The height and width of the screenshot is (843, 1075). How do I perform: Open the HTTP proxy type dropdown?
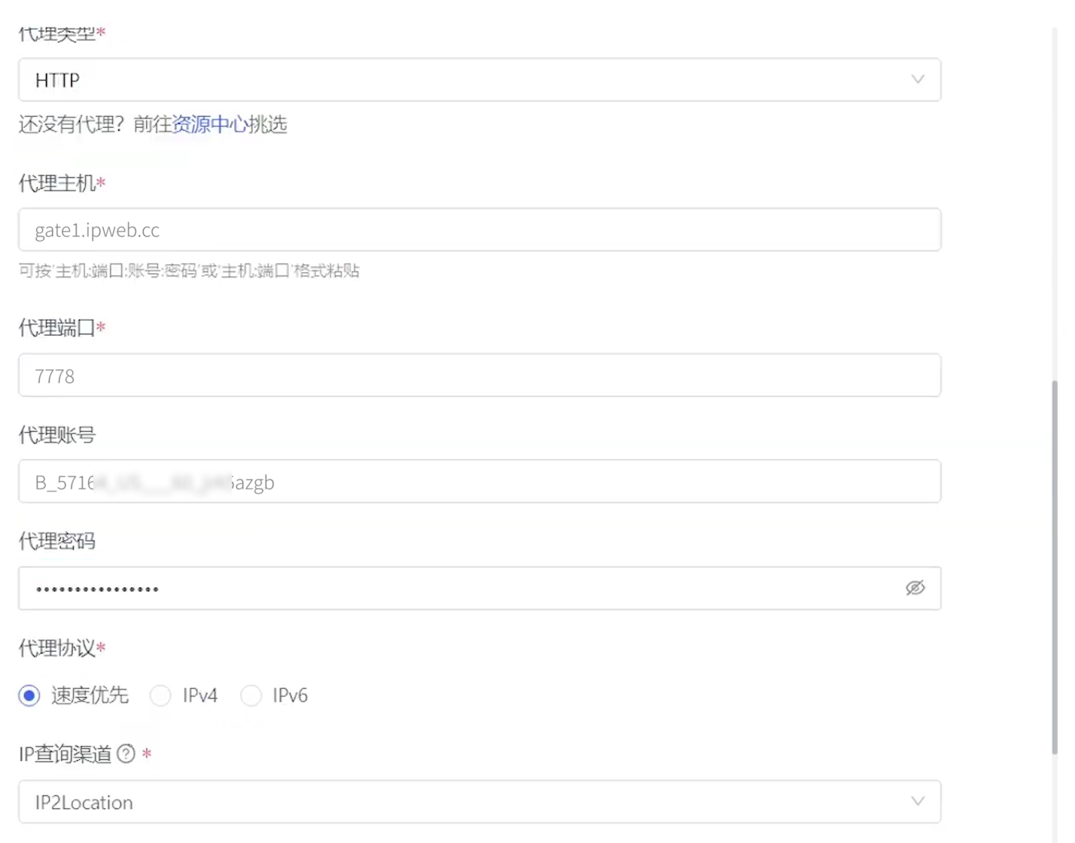[480, 80]
